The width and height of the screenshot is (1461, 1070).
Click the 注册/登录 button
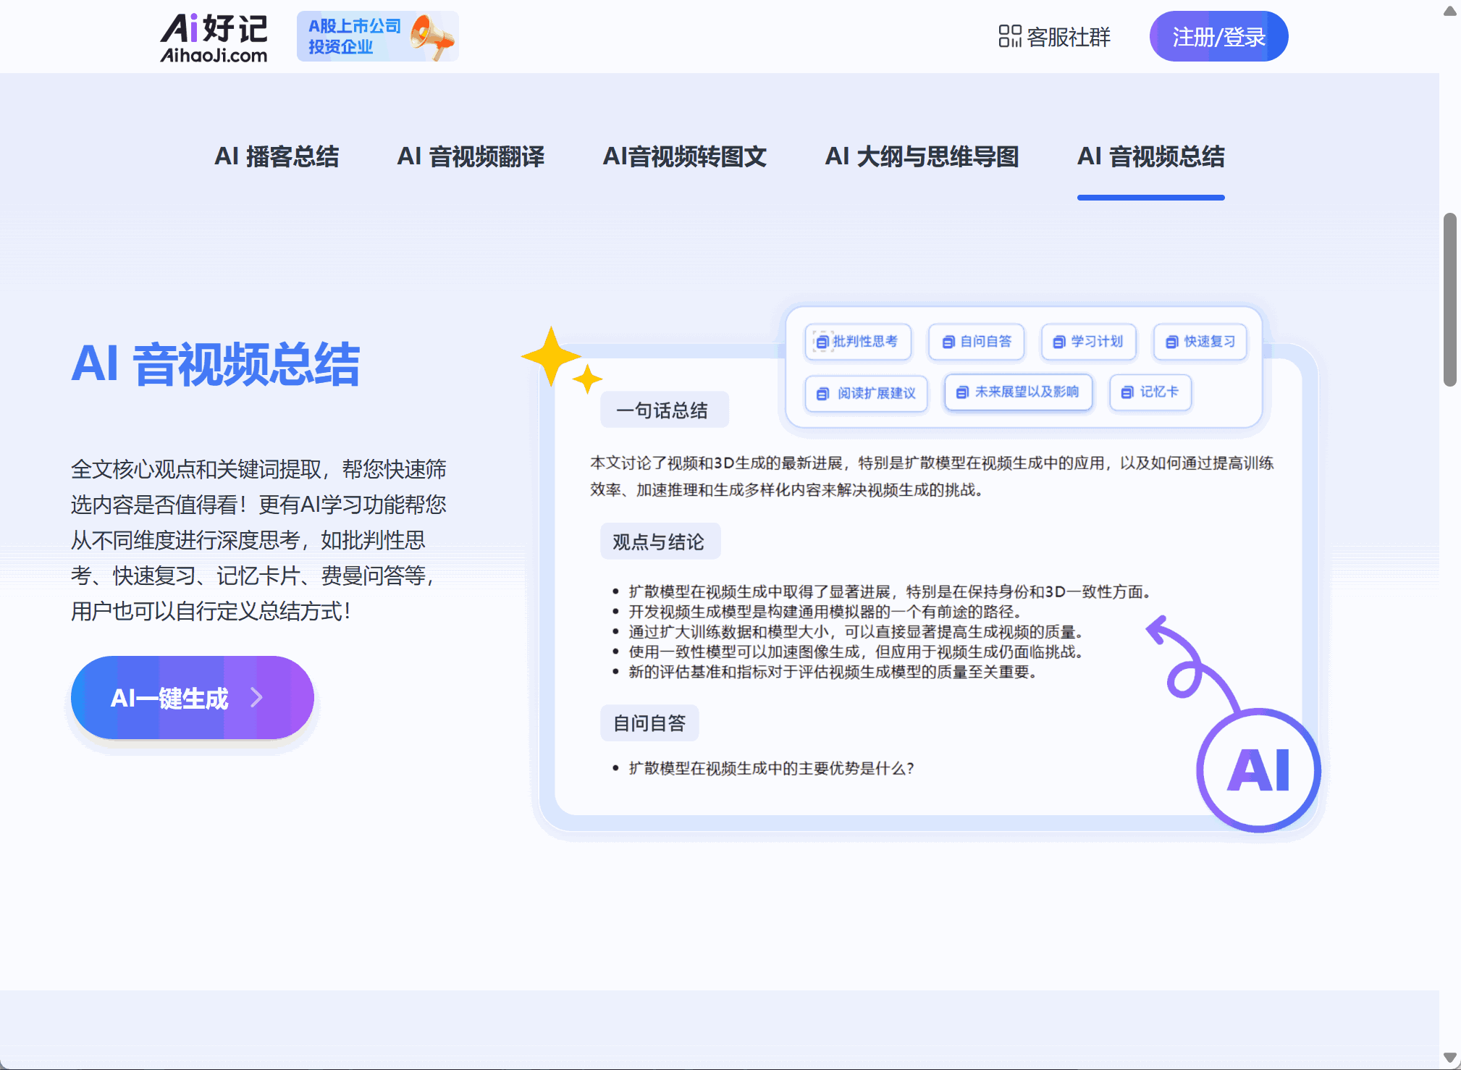tap(1218, 36)
